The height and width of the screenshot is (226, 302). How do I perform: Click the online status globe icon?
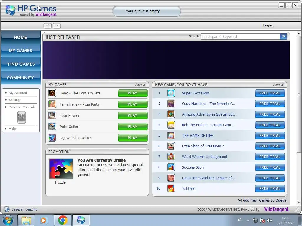pyautogui.click(x=7, y=209)
